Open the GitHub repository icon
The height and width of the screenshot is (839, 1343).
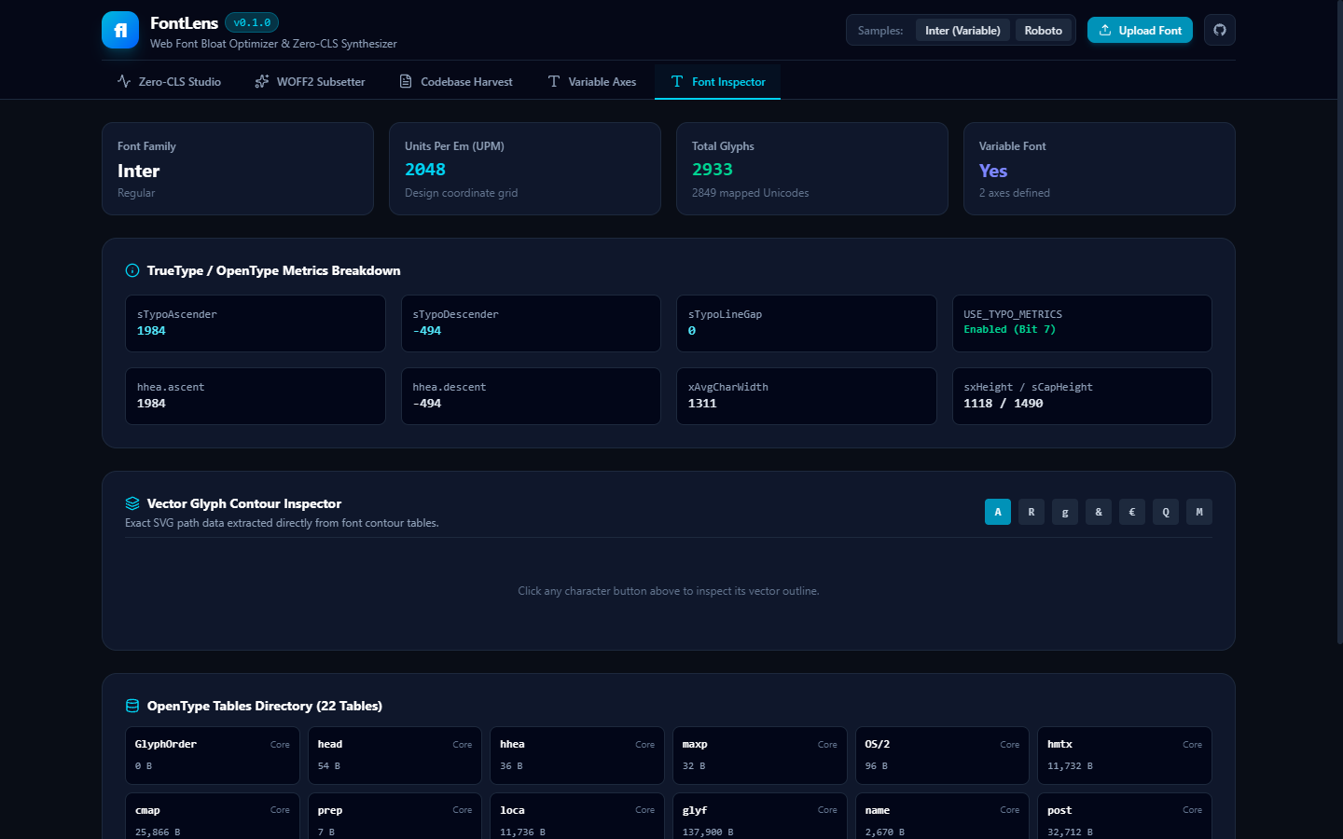point(1220,30)
